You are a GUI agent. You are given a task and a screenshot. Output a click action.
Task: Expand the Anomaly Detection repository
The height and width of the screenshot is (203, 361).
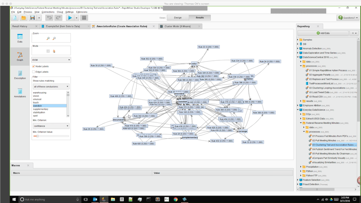click(x=298, y=48)
